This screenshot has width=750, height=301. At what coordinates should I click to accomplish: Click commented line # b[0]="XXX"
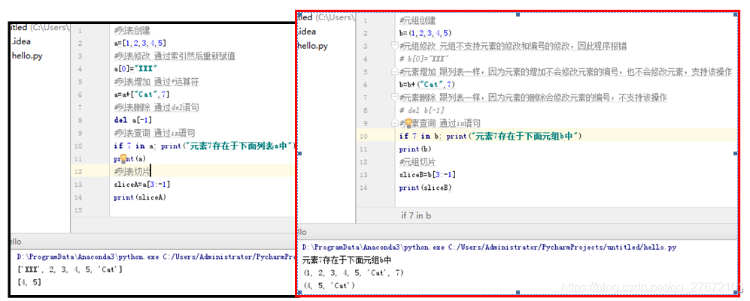tap(424, 59)
